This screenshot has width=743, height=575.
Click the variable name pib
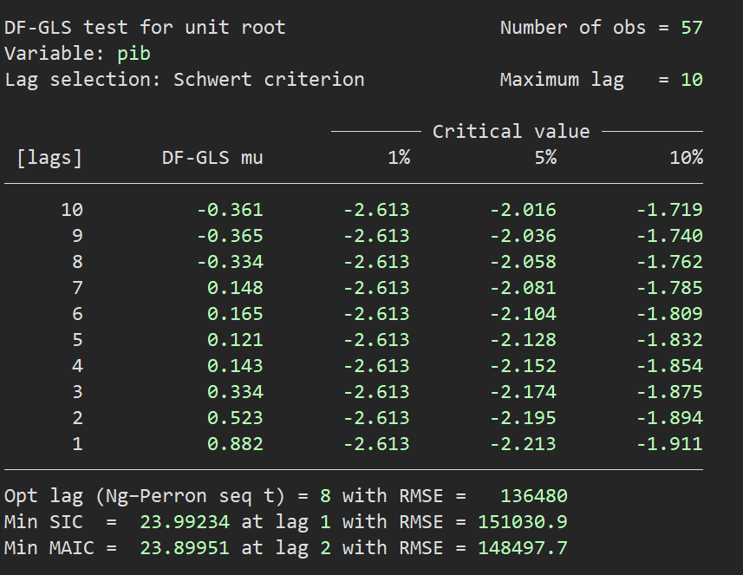point(134,54)
